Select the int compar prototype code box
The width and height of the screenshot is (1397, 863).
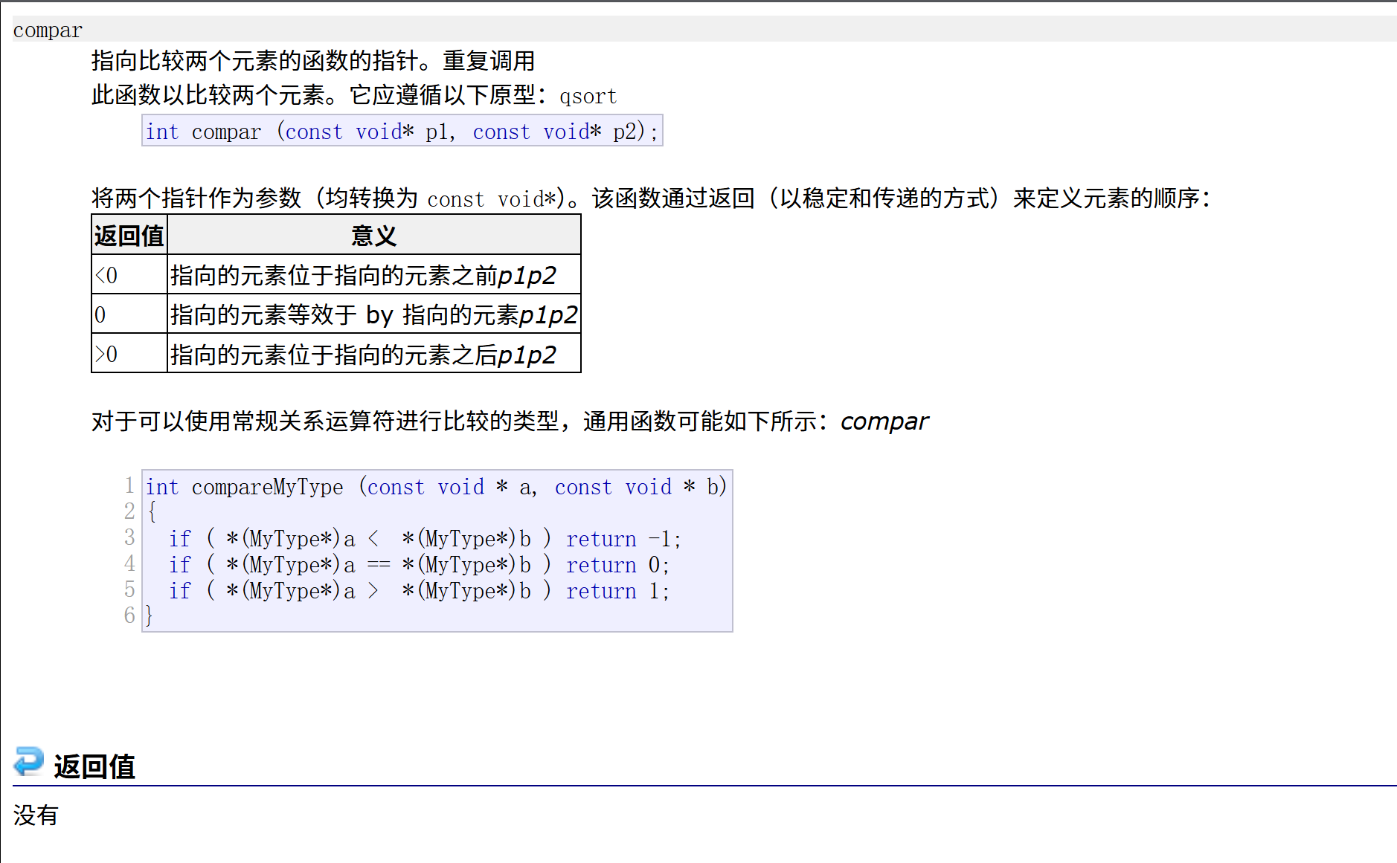[x=402, y=131]
